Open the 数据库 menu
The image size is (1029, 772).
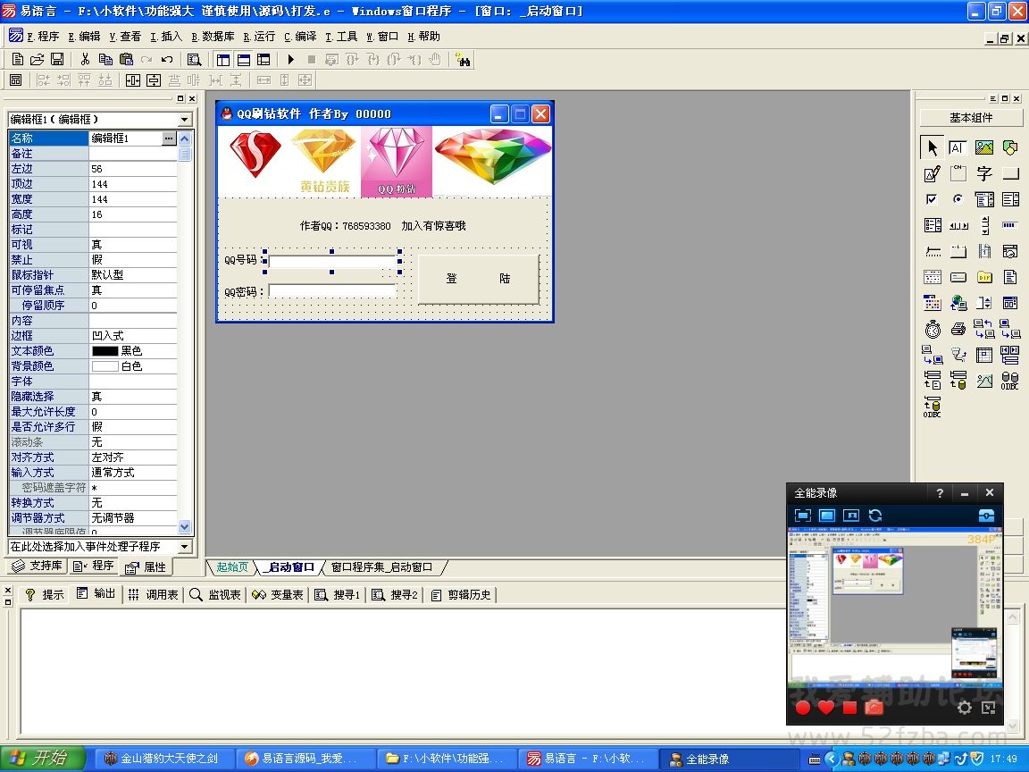(x=213, y=36)
